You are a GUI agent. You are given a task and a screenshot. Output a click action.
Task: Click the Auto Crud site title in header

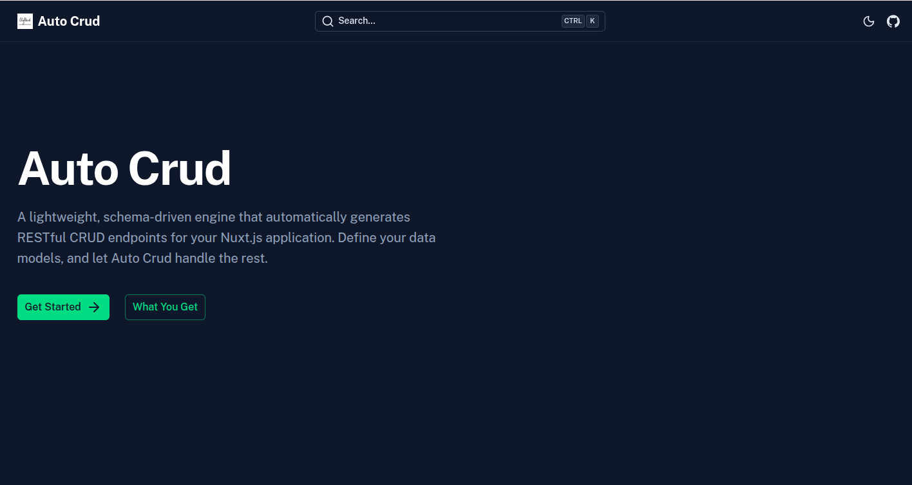tap(69, 21)
